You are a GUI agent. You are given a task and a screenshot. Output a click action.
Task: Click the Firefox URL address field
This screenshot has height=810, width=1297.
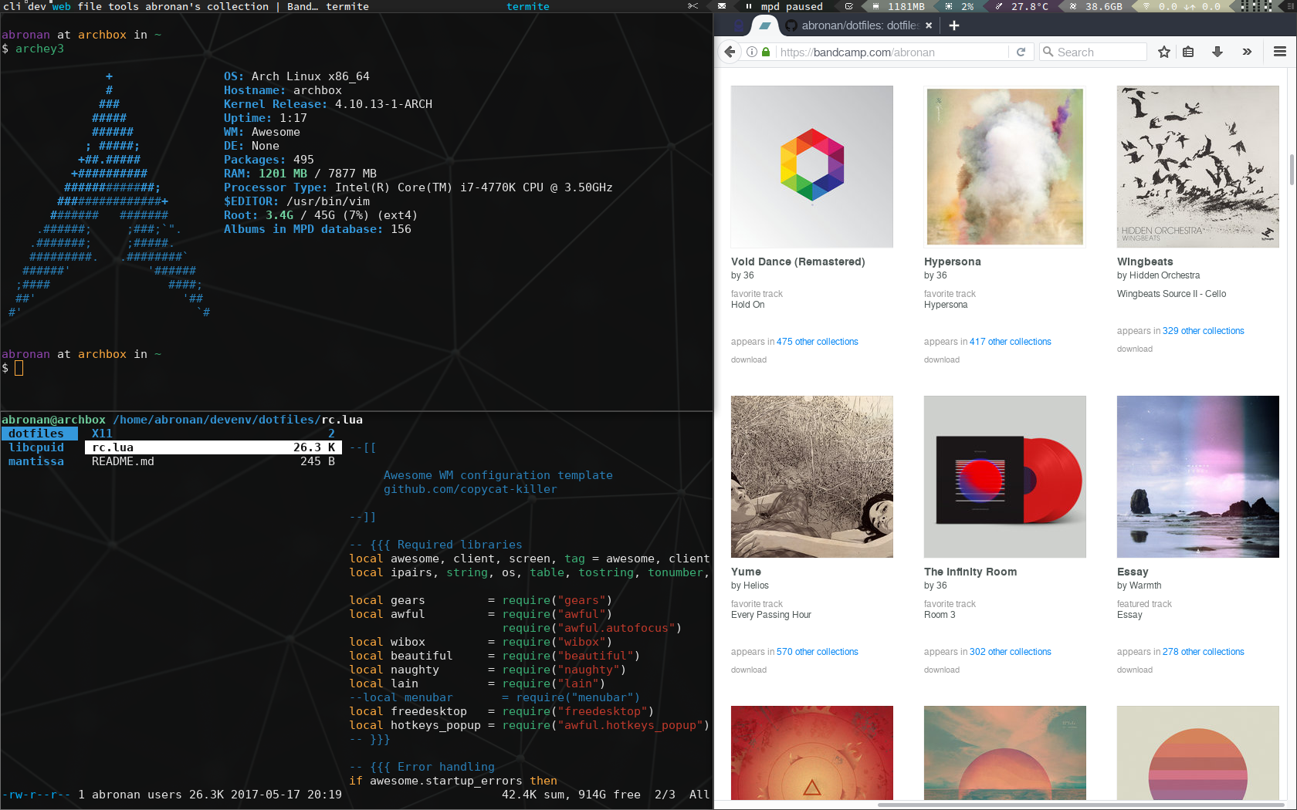coord(892,52)
